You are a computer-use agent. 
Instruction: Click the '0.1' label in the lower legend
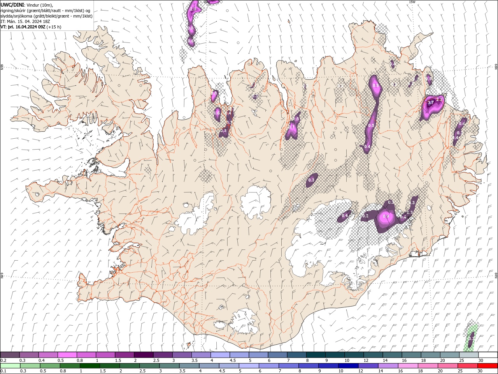click(x=3, y=371)
